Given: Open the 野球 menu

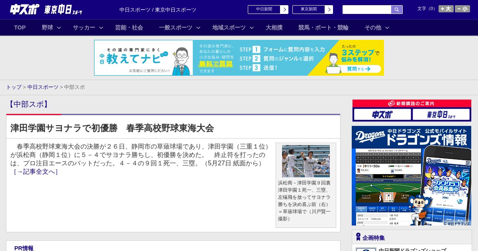Looking at the screenshot, I should coord(47,27).
